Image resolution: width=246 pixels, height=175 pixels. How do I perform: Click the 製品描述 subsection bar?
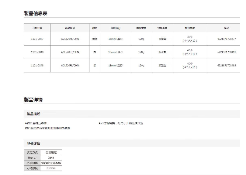33,114
